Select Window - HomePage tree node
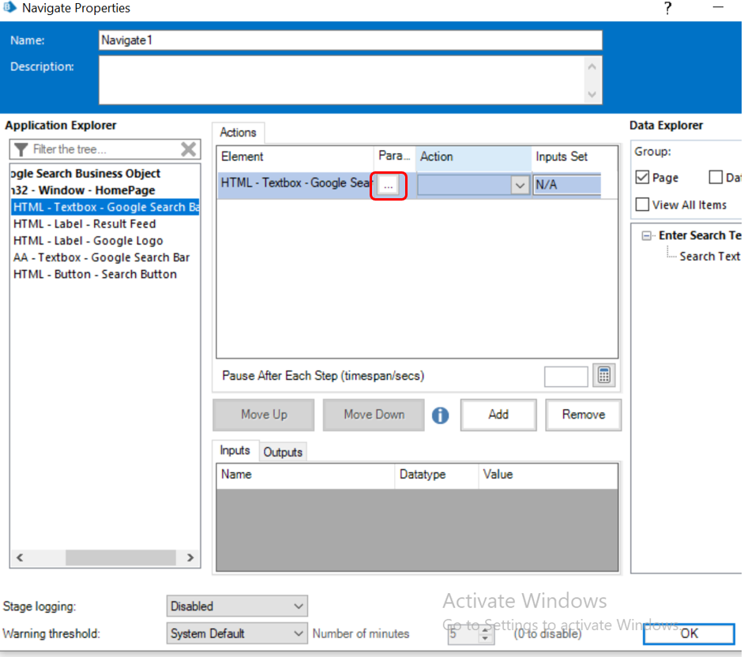 (x=83, y=190)
